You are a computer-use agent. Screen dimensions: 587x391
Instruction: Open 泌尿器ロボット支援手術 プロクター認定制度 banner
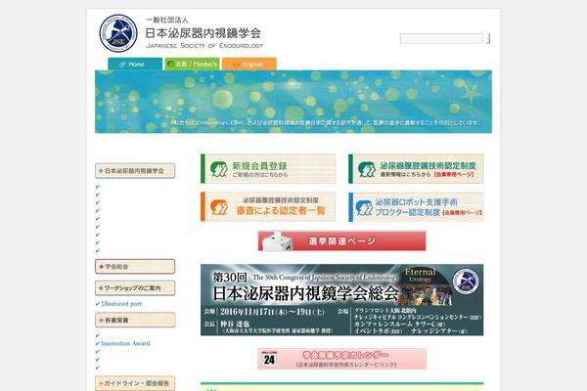coord(416,207)
